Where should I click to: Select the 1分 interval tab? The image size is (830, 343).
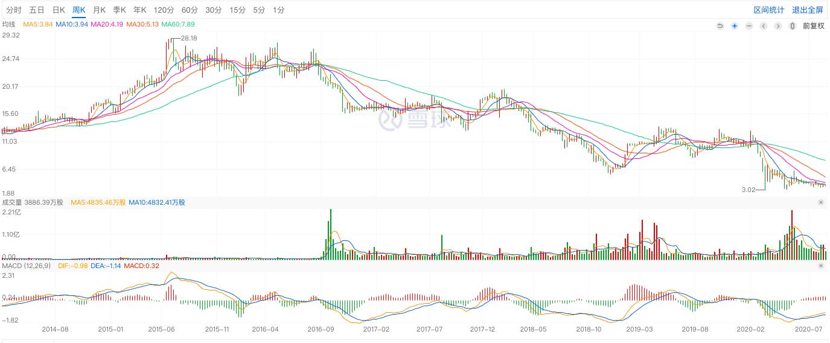click(278, 10)
